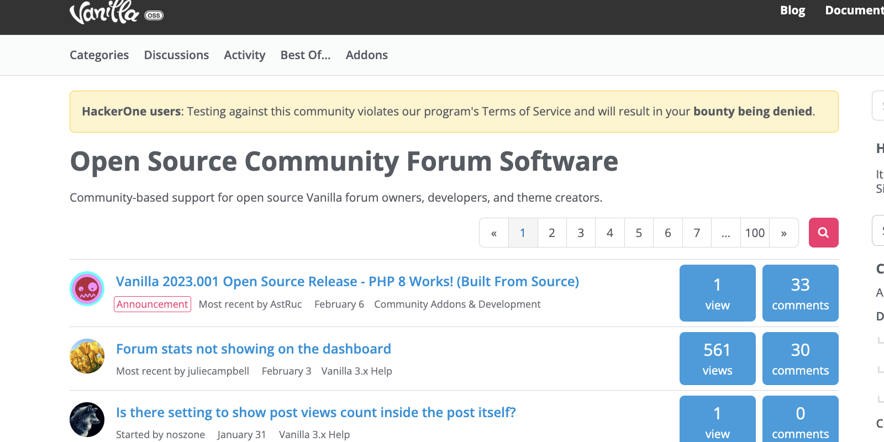884x442 pixels.
Task: Click the pink search magnifier button
Action: pos(823,233)
